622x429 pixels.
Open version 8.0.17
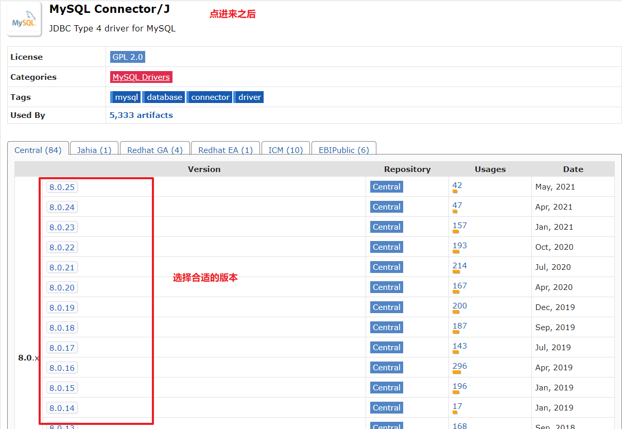coord(62,348)
